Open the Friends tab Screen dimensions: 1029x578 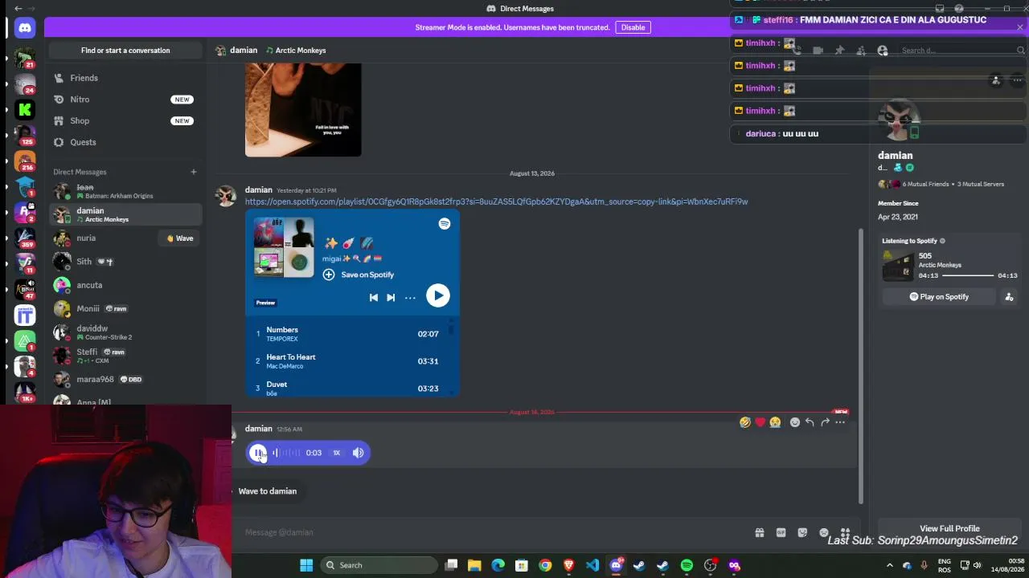coord(125,78)
